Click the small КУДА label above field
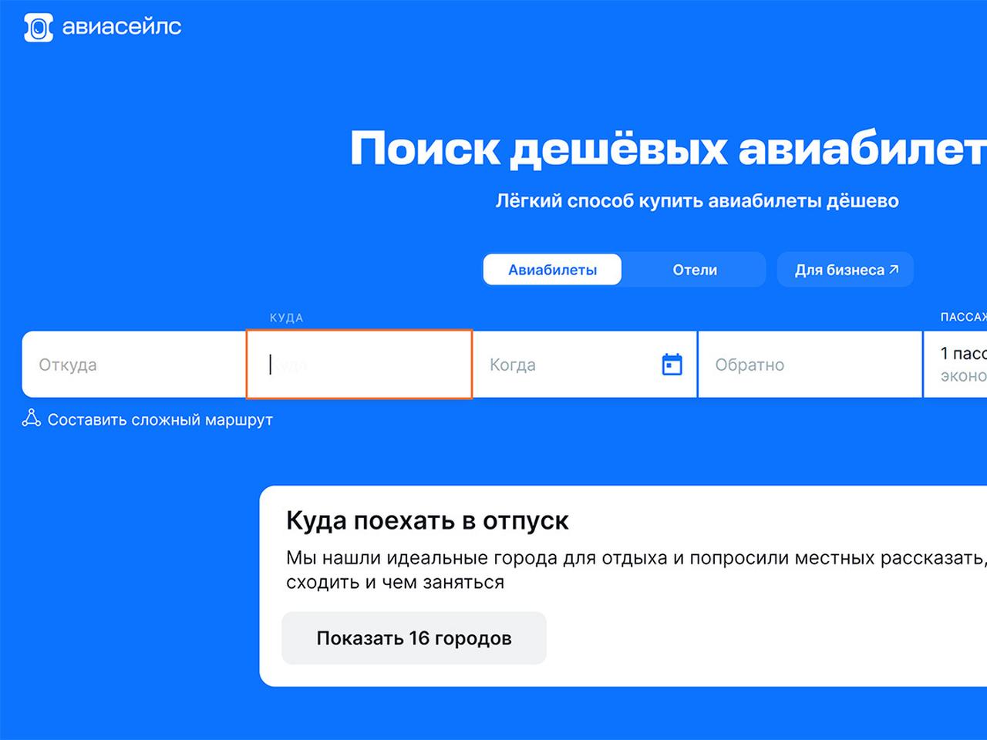Viewport: 987px width, 740px height. [286, 318]
